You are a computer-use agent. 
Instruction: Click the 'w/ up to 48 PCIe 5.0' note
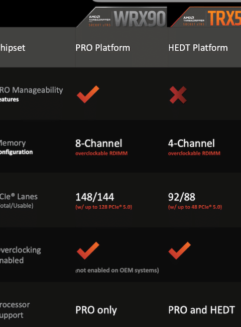pos(195,207)
